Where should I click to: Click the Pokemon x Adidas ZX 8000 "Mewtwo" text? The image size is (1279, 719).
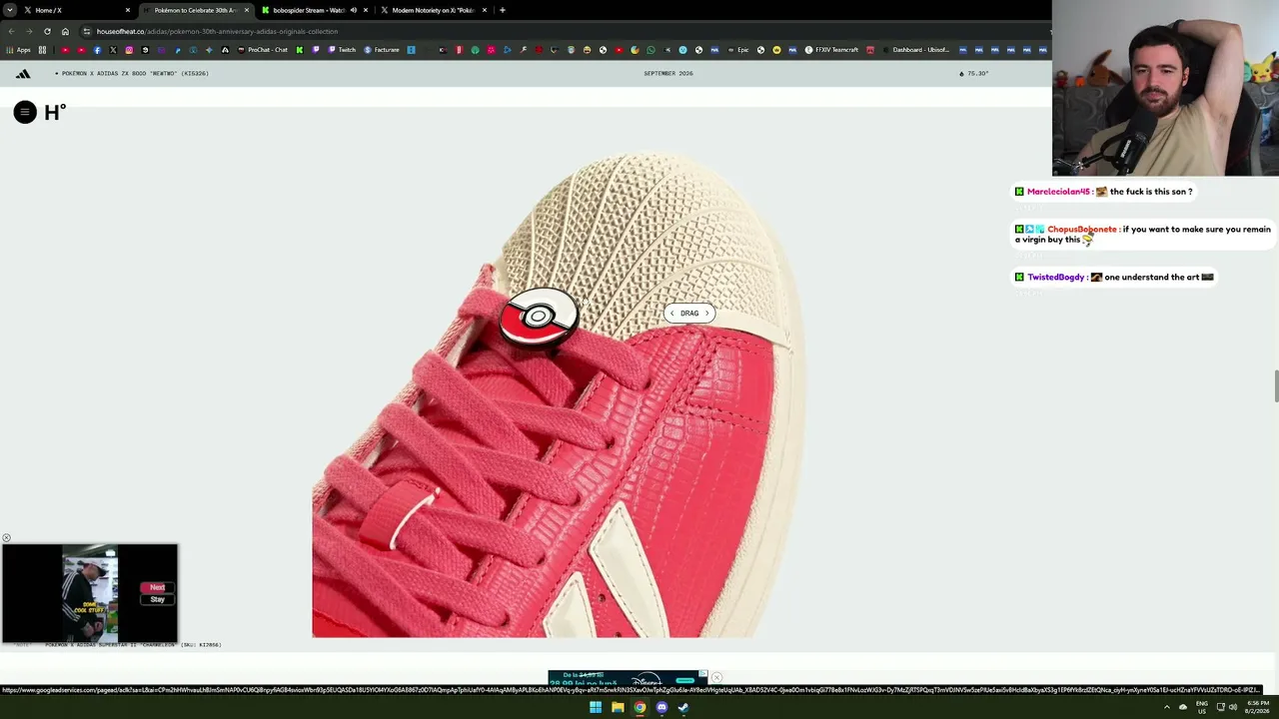pos(135,73)
